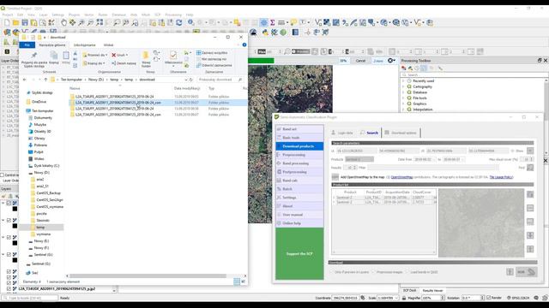The height and width of the screenshot is (308, 549).
Task: Click the Save Project floppy icon in QGIS
Action: tap(25, 23)
